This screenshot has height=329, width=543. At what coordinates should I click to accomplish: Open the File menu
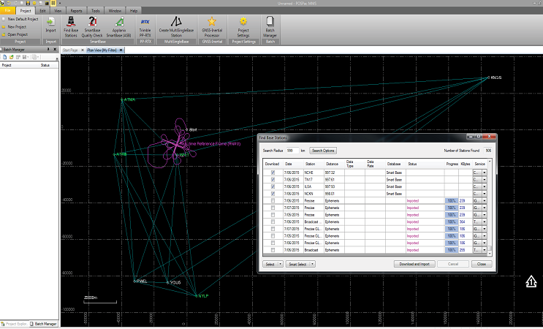[x=7, y=11]
